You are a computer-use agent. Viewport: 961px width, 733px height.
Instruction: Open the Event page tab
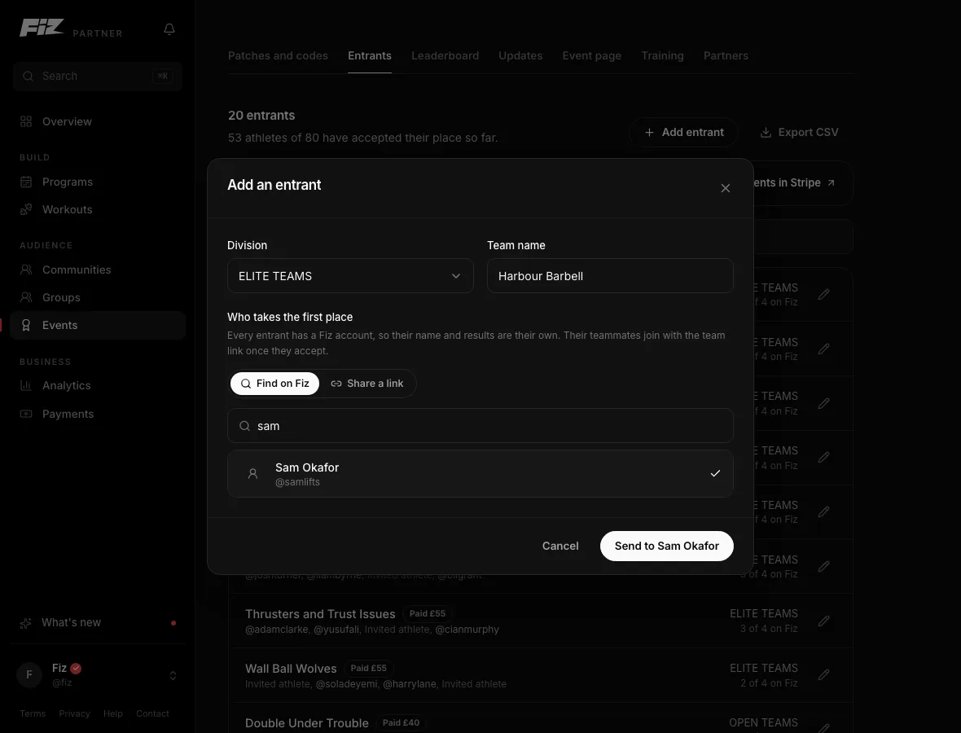591,55
